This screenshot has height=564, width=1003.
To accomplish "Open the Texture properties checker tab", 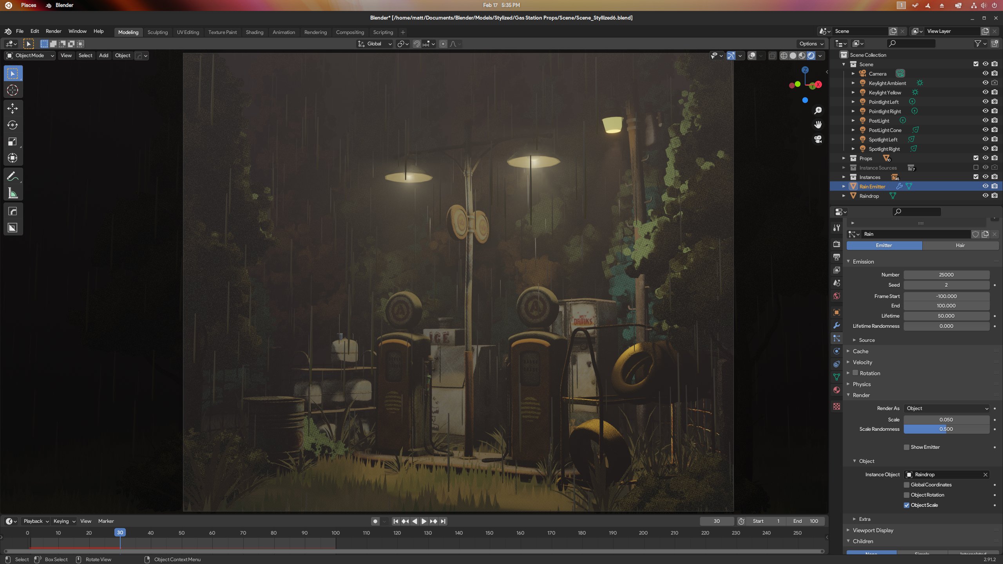I will point(836,407).
